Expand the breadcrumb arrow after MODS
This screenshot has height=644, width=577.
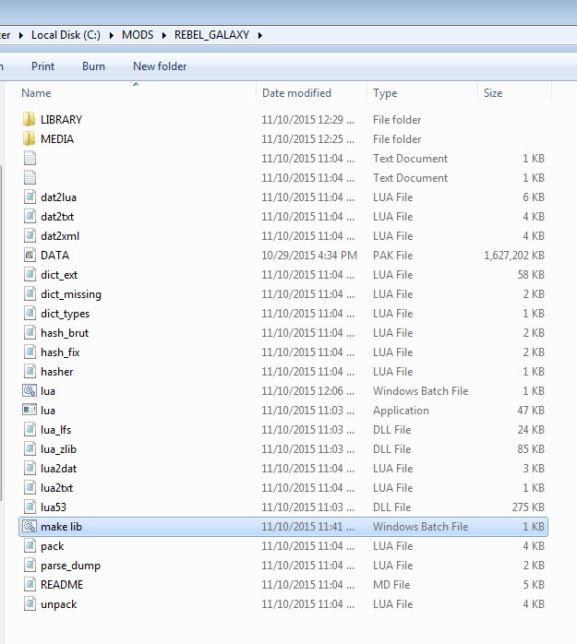pos(165,35)
